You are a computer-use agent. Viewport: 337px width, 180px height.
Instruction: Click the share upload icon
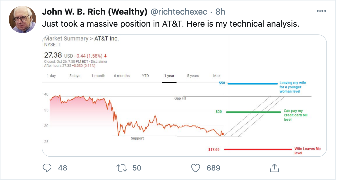pos(274,168)
